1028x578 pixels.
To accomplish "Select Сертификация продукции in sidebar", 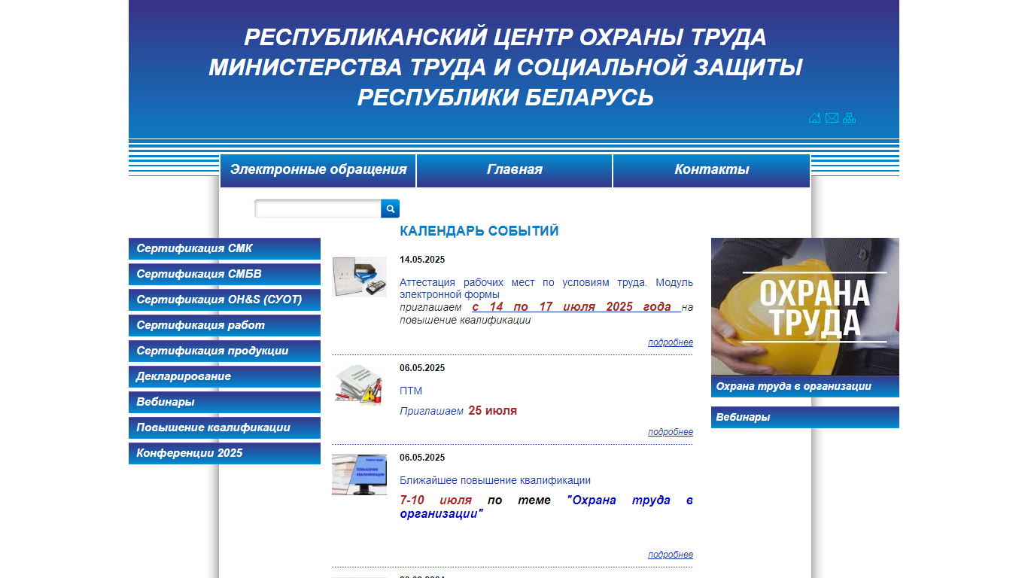I will coord(224,351).
